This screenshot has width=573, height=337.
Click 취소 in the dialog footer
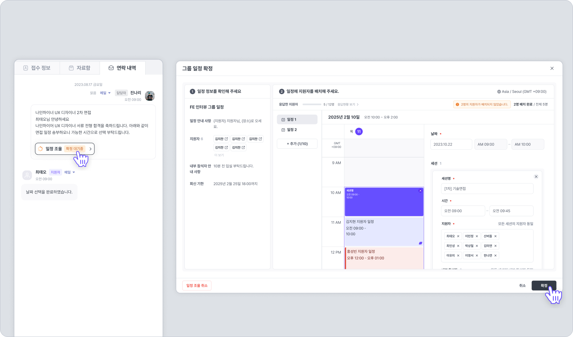(x=522, y=286)
